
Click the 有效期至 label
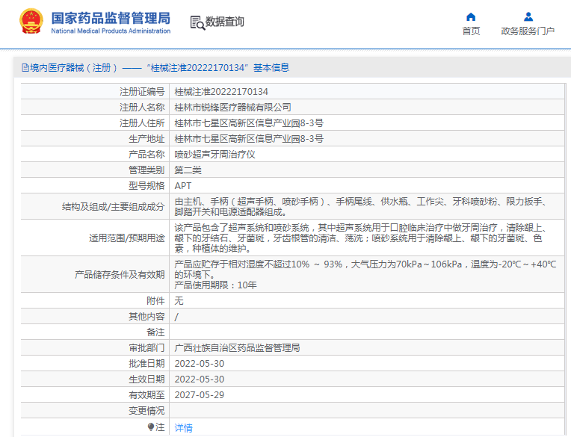tap(146, 394)
